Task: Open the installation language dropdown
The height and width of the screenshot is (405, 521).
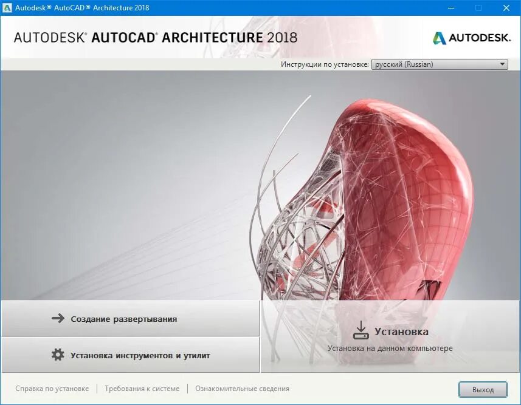Action: [x=440, y=64]
